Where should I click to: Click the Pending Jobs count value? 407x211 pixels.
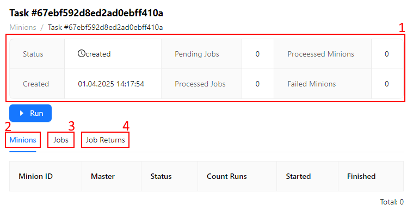click(257, 54)
